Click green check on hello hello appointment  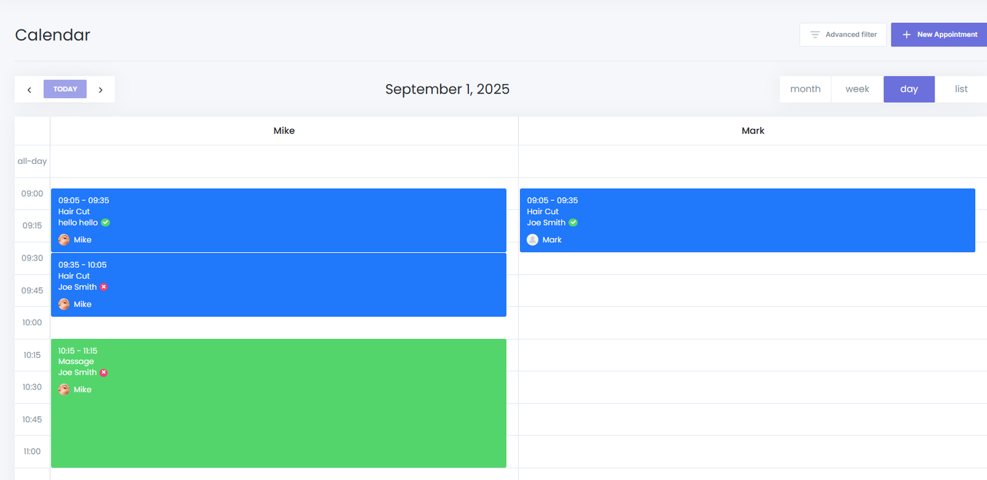[105, 222]
